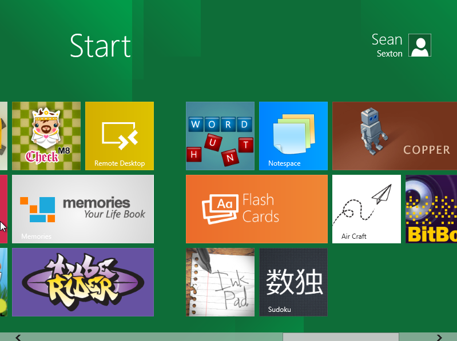Open the BitBo tile with the eye graphic
The image size is (457, 341).
[x=431, y=209]
